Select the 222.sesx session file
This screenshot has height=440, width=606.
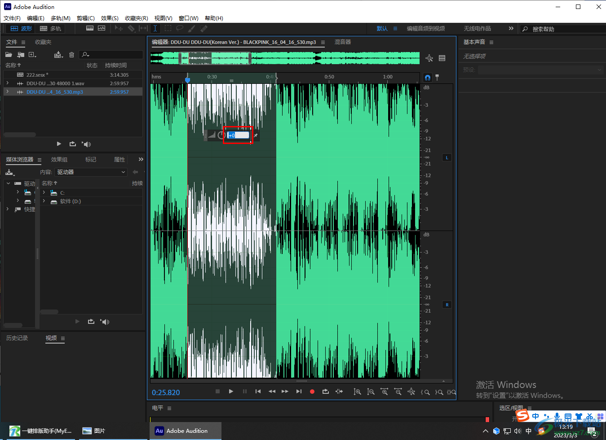tap(73, 75)
